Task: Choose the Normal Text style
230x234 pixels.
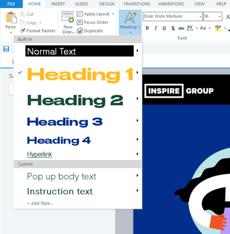Action: pos(79,51)
